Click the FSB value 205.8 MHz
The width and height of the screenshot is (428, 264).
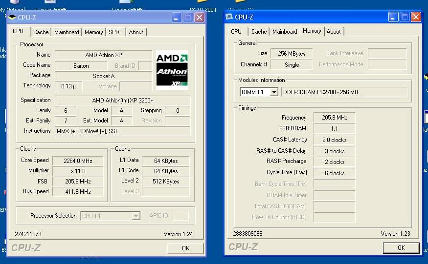tap(78, 182)
